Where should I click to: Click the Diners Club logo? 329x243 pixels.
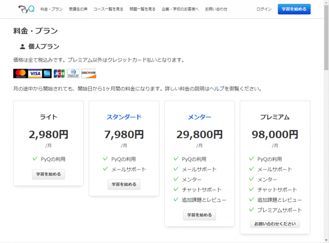pos(73,73)
